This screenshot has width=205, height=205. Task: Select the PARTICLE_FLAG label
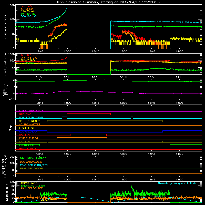(x=29, y=138)
